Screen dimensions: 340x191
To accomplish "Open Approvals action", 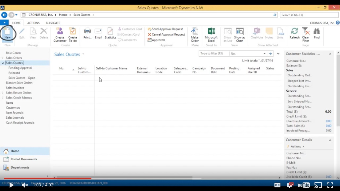I will 156,40.
